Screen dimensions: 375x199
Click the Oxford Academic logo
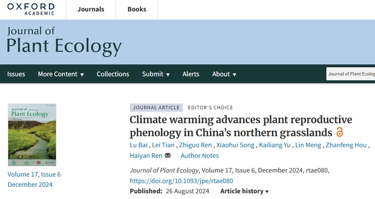pyautogui.click(x=31, y=9)
